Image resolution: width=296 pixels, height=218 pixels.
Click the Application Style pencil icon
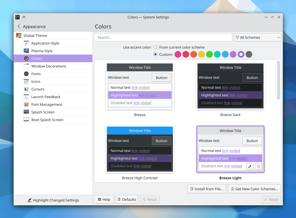[26, 43]
